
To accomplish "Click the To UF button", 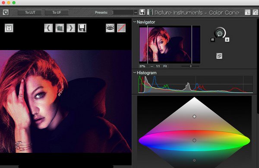I will pyautogui.click(x=57, y=13).
